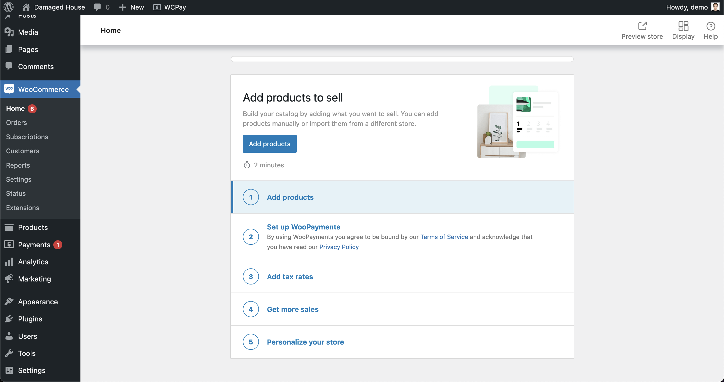Click the WooCommerce sidebar icon
The height and width of the screenshot is (382, 724).
point(9,89)
